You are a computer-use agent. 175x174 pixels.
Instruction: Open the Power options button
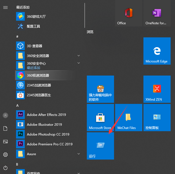(5, 168)
